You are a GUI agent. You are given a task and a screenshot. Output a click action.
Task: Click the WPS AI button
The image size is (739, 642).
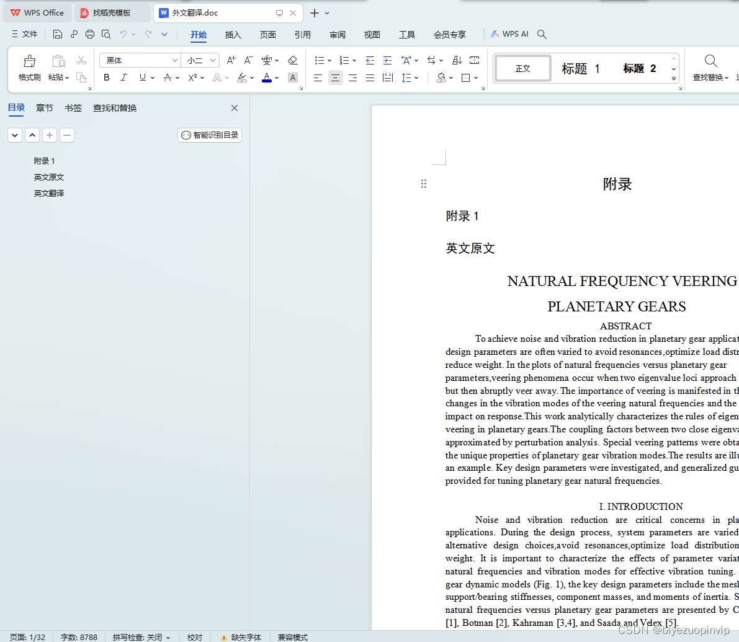tap(509, 34)
